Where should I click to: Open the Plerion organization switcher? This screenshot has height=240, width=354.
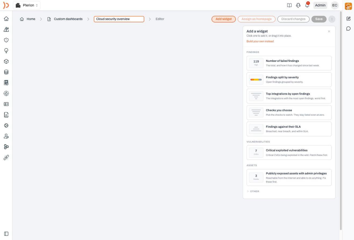pyautogui.click(x=27, y=5)
